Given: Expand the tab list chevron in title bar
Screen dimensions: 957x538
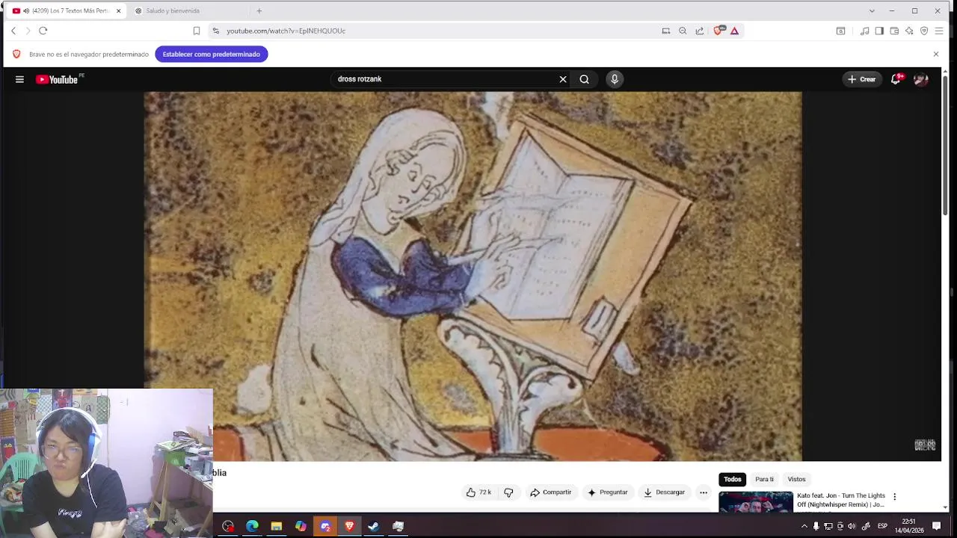Looking at the screenshot, I should click(872, 10).
